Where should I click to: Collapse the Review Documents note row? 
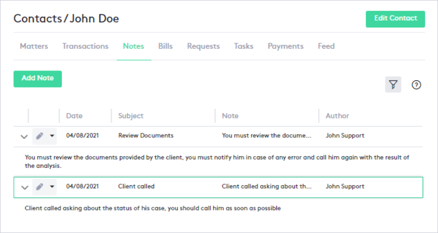[x=23, y=137]
